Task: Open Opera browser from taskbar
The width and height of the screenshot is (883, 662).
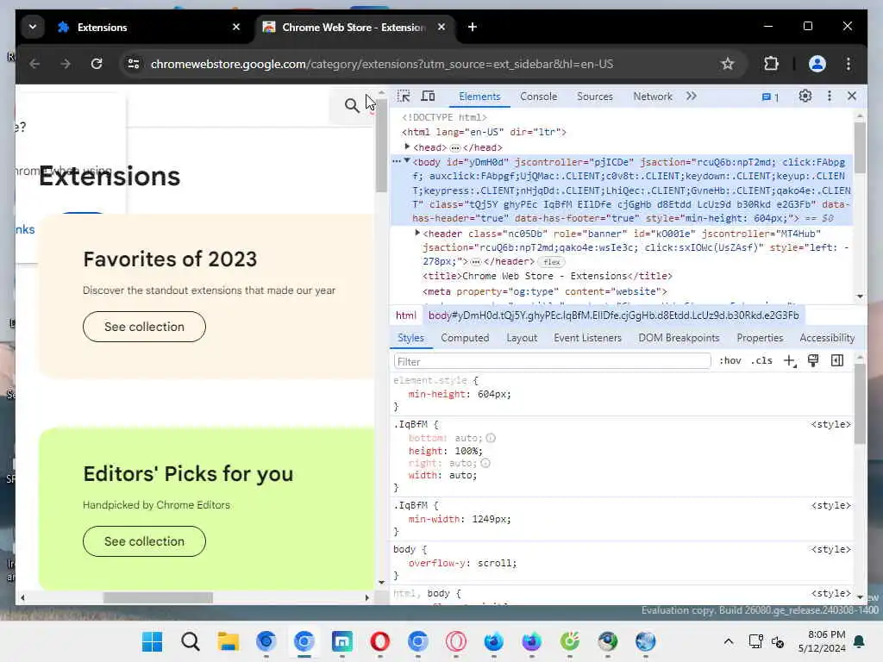Action: click(380, 641)
